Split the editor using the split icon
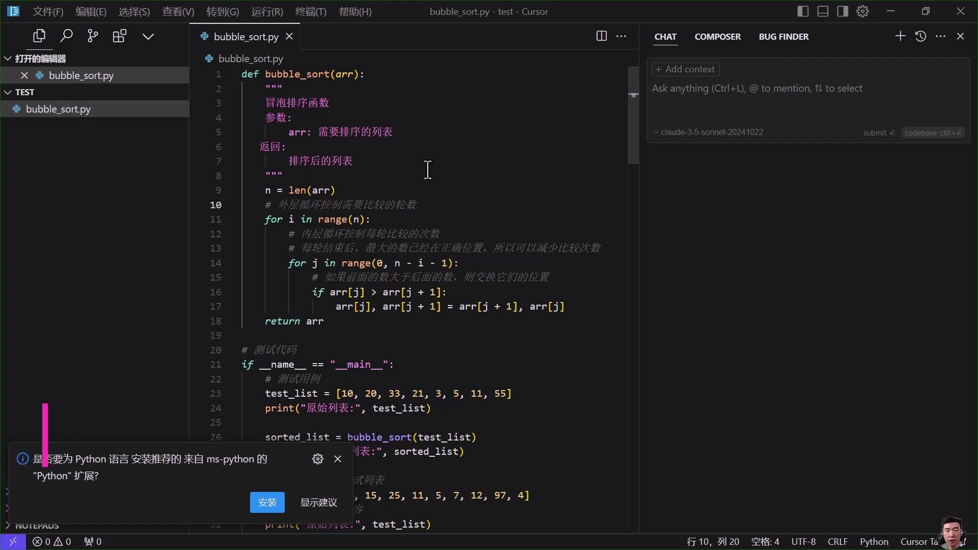978x550 pixels. click(602, 36)
